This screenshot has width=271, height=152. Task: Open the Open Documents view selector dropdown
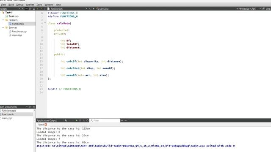(x=27, y=107)
